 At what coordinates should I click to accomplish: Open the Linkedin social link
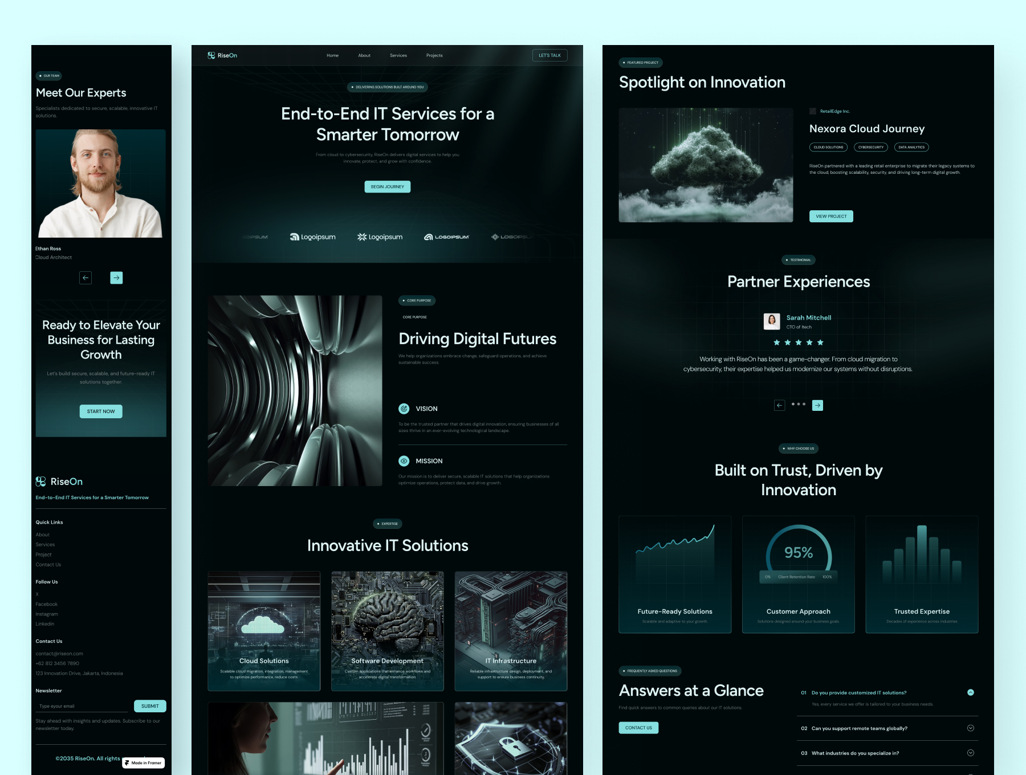click(x=45, y=624)
